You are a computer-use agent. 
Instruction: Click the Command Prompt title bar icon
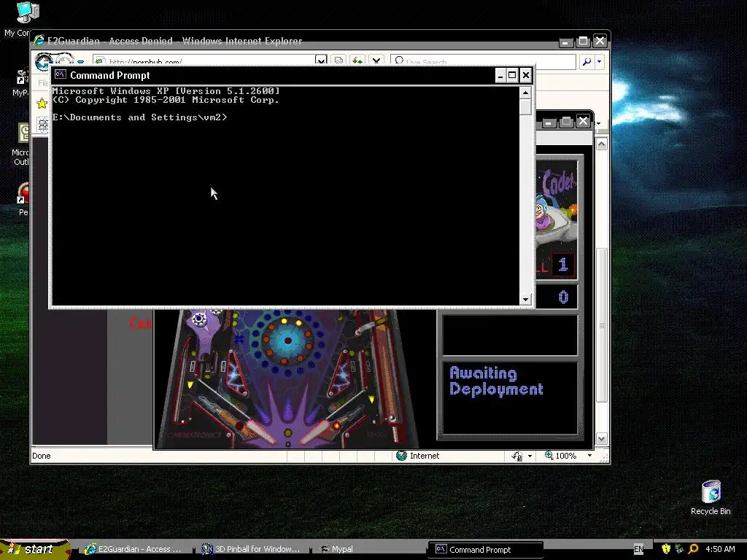click(x=60, y=75)
